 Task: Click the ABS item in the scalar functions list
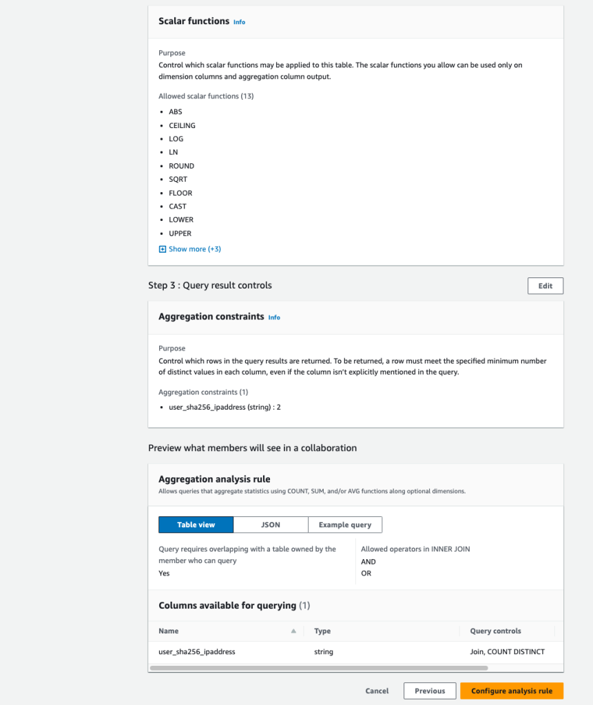point(175,112)
